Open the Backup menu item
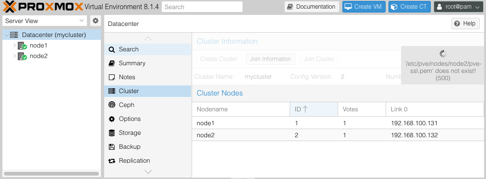Image resolution: width=486 pixels, height=179 pixels. (x=147, y=147)
